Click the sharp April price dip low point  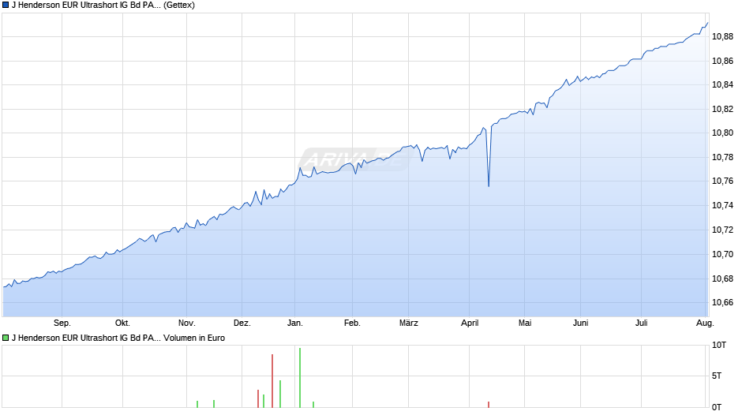pos(489,186)
